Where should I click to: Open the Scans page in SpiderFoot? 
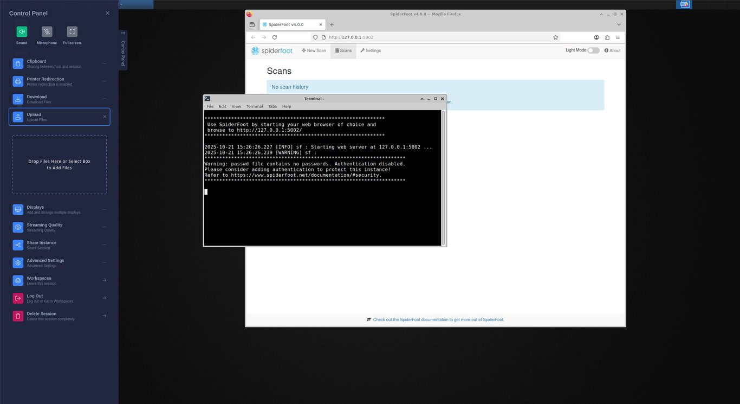tap(343, 50)
